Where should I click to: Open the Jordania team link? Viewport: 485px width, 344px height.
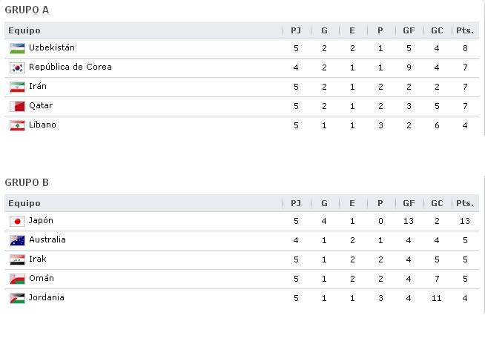coord(47,297)
